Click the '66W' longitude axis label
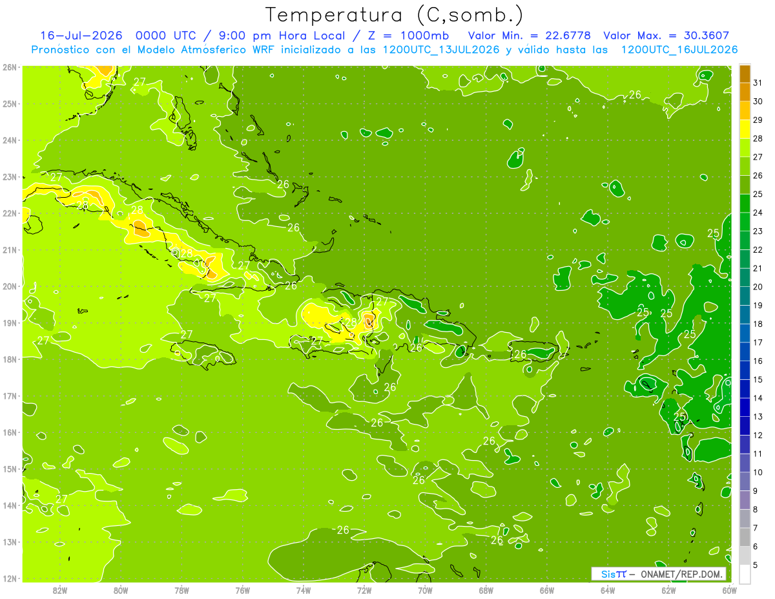The image size is (775, 599). 547,590
